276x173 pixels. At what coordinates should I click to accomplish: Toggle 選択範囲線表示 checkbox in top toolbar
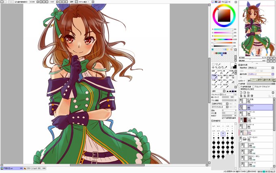coord(16,2)
